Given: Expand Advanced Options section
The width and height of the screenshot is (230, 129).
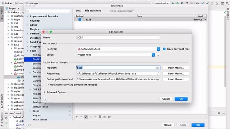Looking at the screenshot, I should pos(45,92).
